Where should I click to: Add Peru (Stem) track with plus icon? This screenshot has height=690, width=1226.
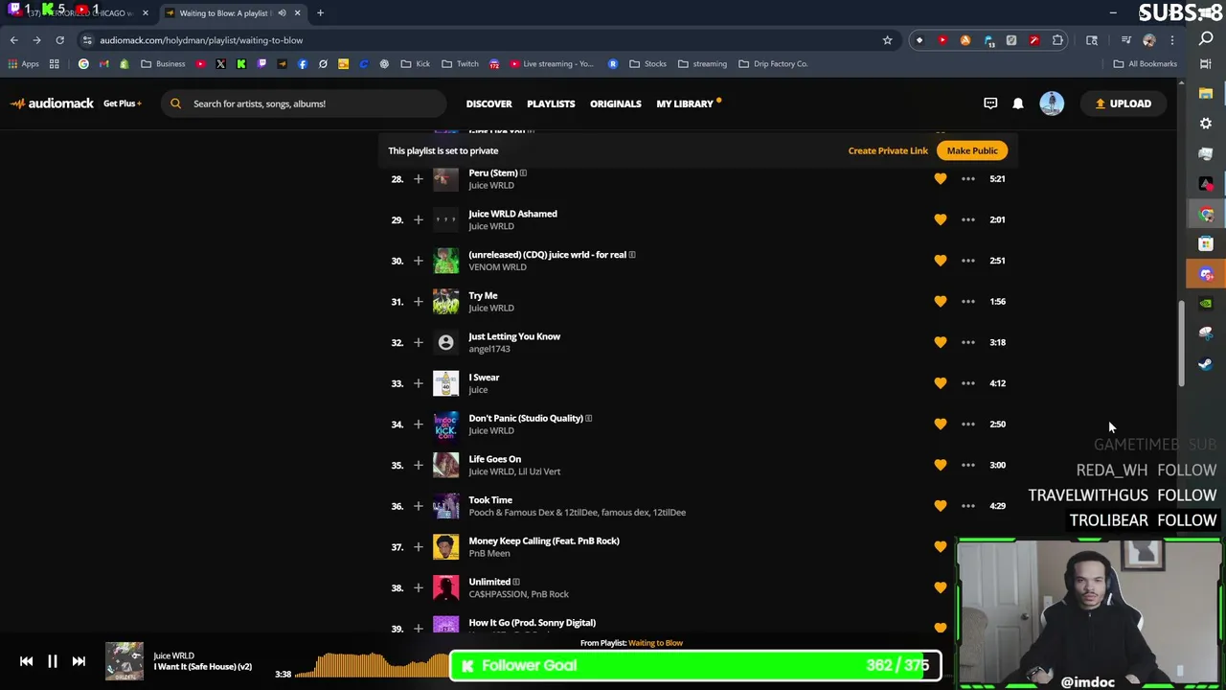pyautogui.click(x=418, y=179)
